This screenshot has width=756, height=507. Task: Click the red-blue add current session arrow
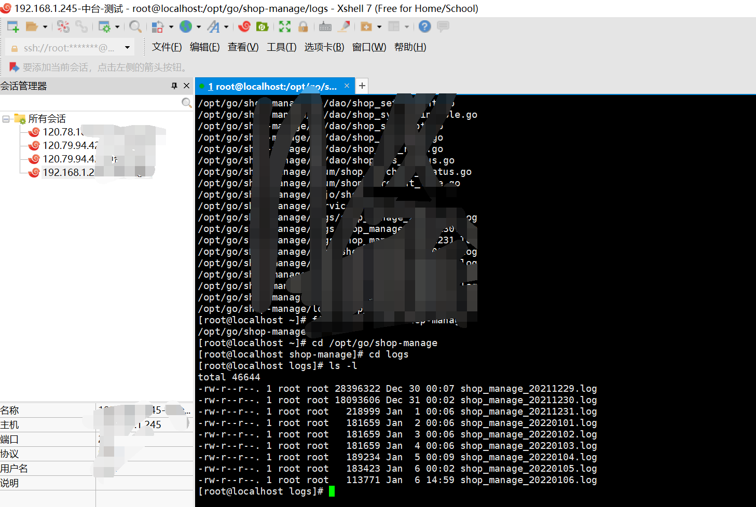[14, 67]
